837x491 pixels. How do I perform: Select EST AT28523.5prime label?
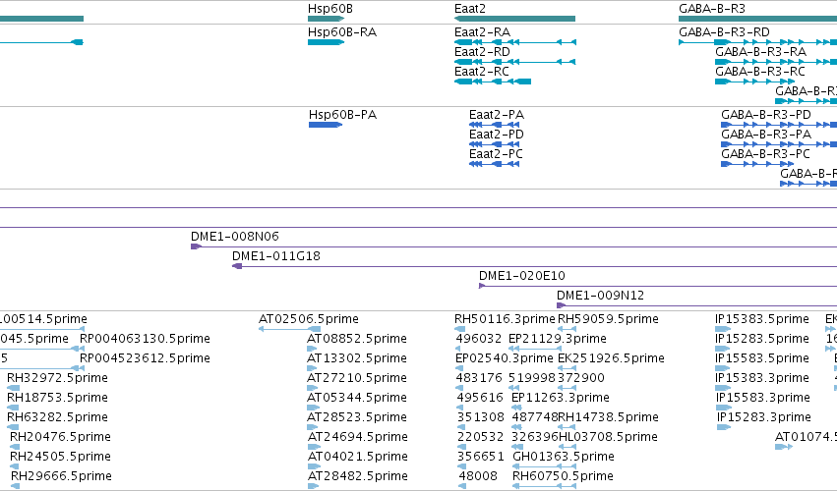click(x=357, y=417)
